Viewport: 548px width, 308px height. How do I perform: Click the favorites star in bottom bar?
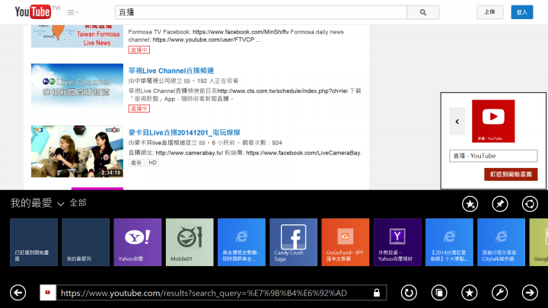470,293
